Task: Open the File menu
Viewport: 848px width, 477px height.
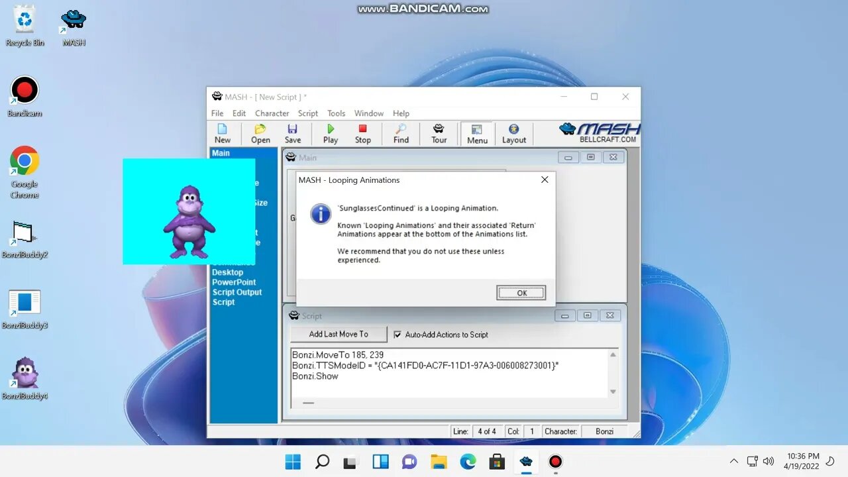Action: (217, 113)
